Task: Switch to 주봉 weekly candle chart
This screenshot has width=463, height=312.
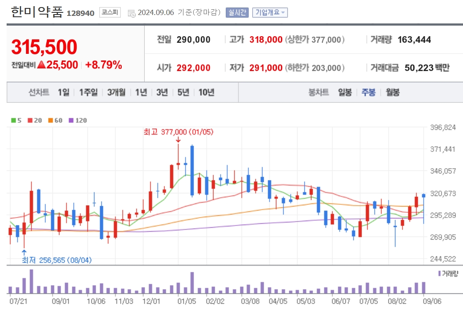Action: [369, 93]
